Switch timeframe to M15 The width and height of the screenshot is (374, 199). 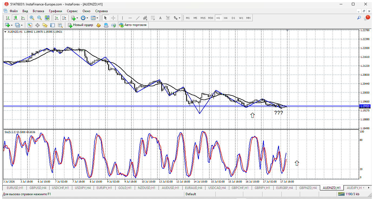click(x=203, y=18)
